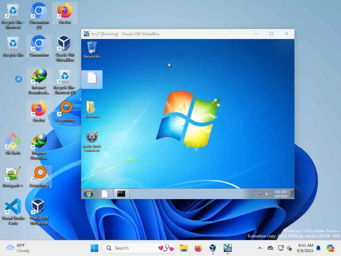Click the Show desktop strip in VM taskbar

(292, 194)
